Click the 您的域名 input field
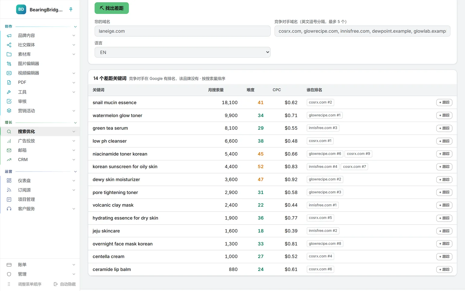 tap(182, 31)
